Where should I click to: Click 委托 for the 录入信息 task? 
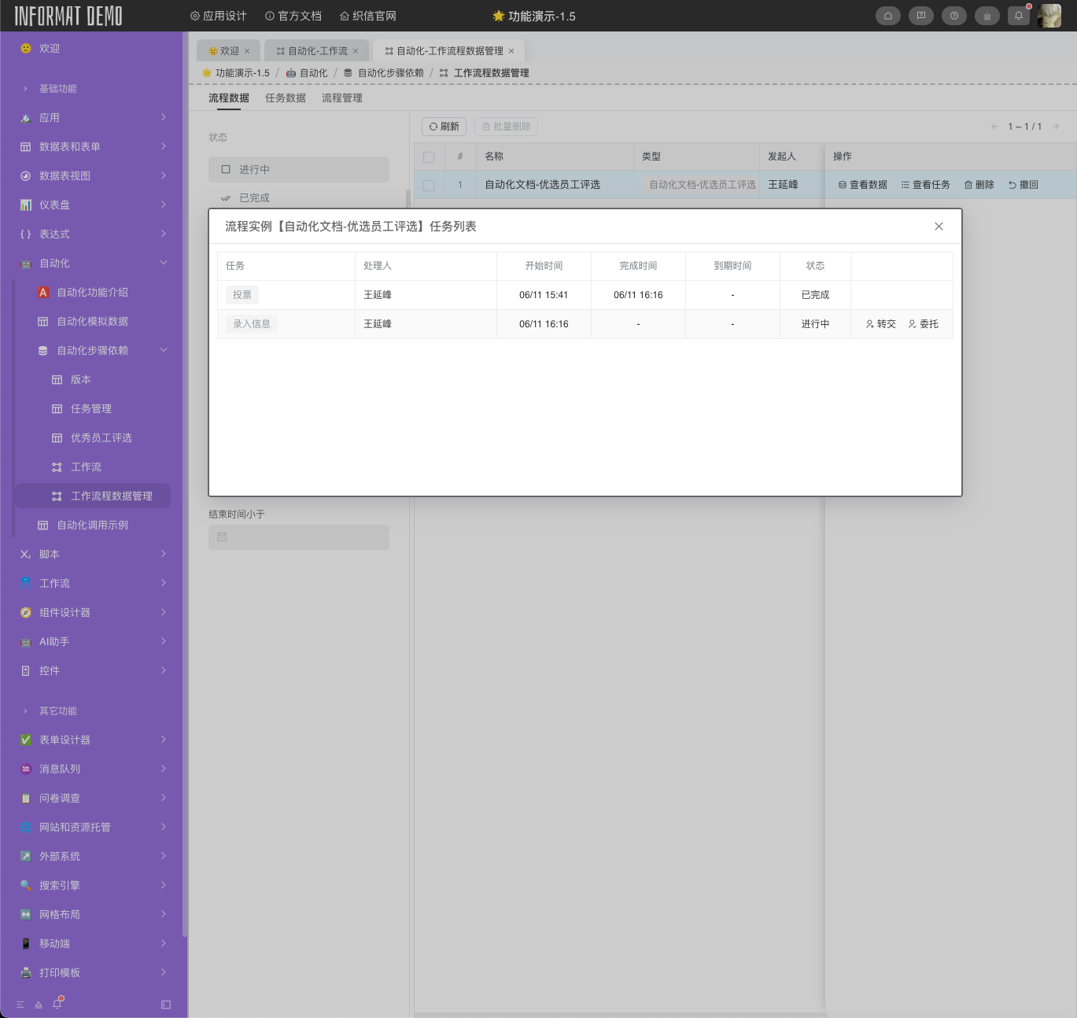click(x=923, y=324)
